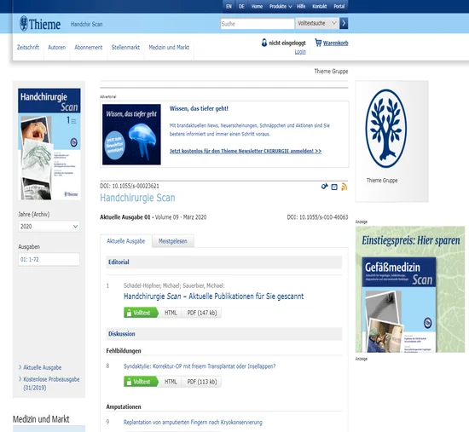Click the Thieme Gruppe text above the advertorial
The width and height of the screenshot is (469, 432).
pyautogui.click(x=331, y=72)
